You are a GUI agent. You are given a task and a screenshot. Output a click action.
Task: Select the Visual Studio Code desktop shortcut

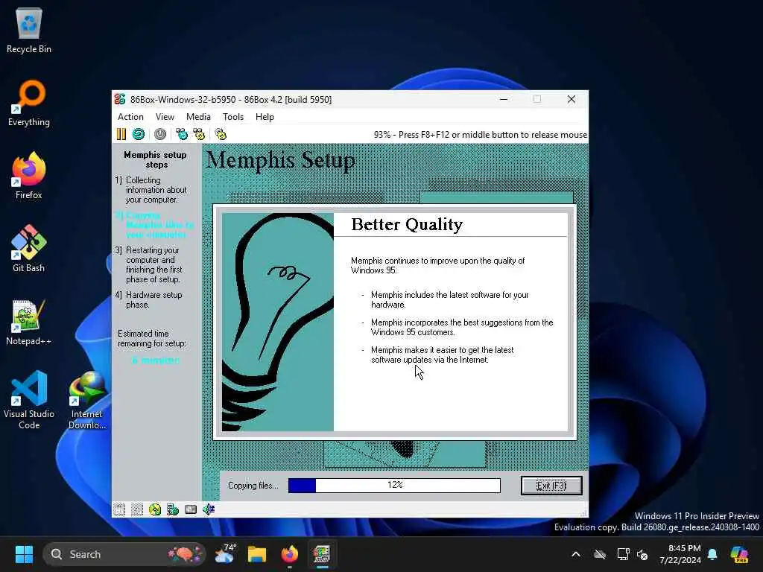[29, 400]
